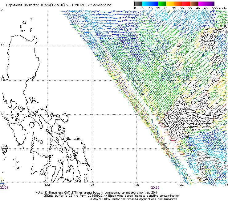The width and height of the screenshot is (228, 201).
Task: Click the NOAA/NESDIS credit line
Action: point(133,199)
